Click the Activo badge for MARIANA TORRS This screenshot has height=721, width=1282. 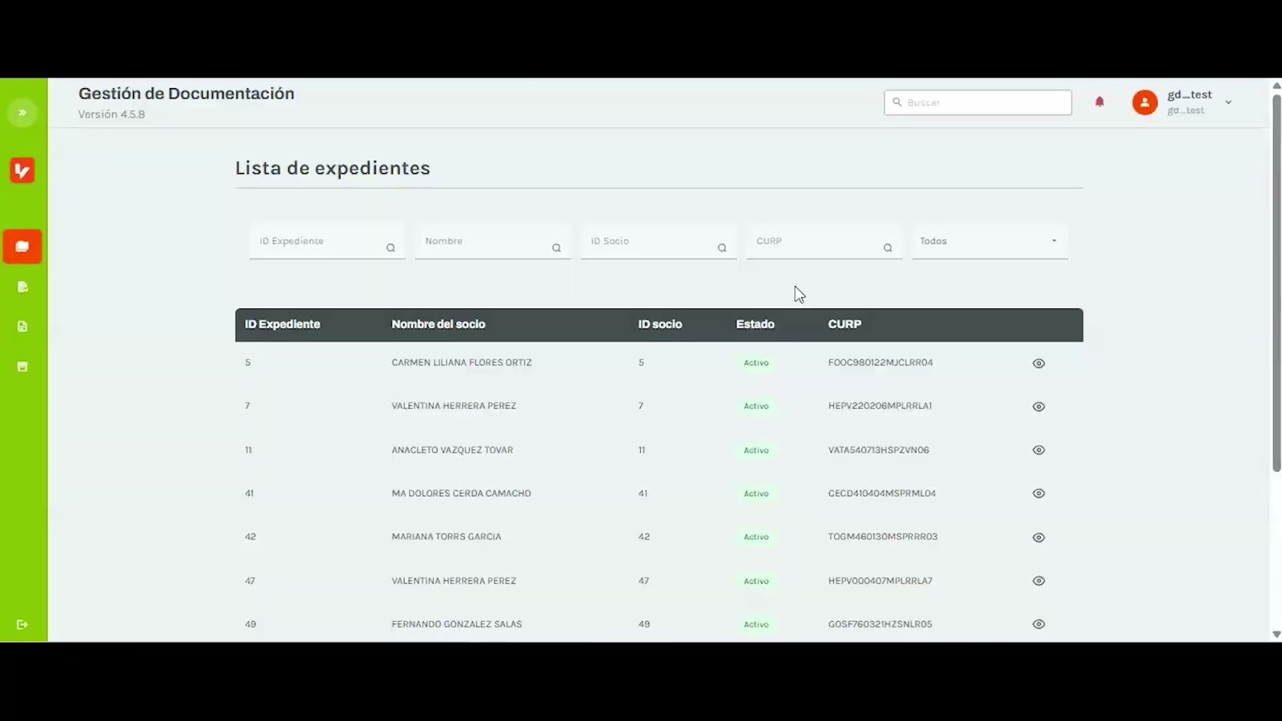tap(756, 537)
